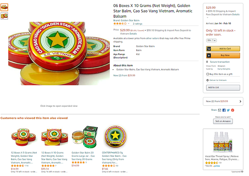Expand the rating breakdown arrow next to stars
Image resolution: width=249 pixels, height=176 pixels.
pyautogui.click(x=129, y=23)
